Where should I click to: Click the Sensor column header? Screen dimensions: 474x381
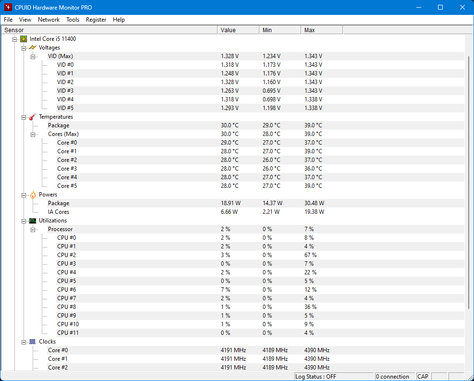tap(109, 30)
